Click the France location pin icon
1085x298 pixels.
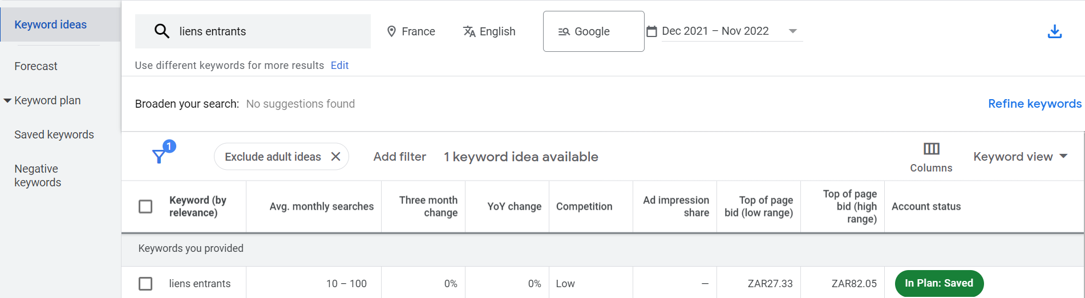coord(391,31)
